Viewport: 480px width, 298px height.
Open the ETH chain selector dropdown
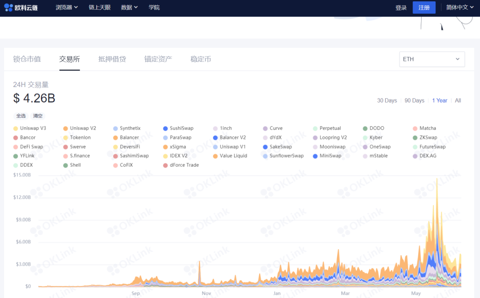point(432,59)
